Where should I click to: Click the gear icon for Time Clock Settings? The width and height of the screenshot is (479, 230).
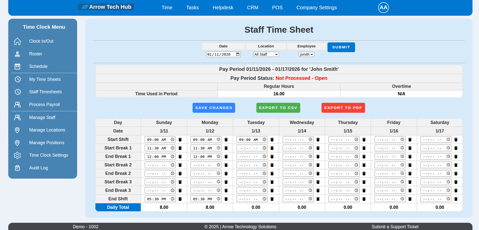(17, 155)
